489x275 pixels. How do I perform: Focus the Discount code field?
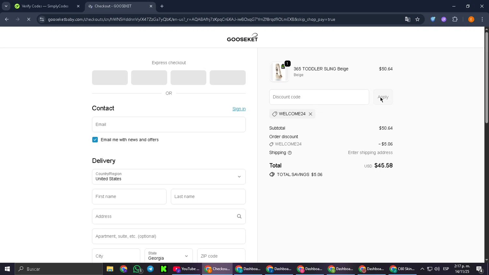pyautogui.click(x=319, y=97)
